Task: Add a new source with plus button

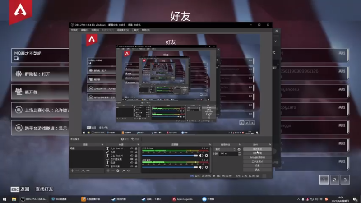Action: pos(108,171)
